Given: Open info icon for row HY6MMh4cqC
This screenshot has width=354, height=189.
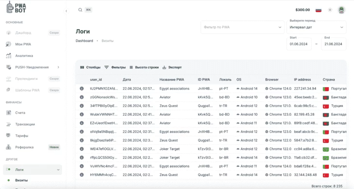Looking at the screenshot, I should coord(82,175).
